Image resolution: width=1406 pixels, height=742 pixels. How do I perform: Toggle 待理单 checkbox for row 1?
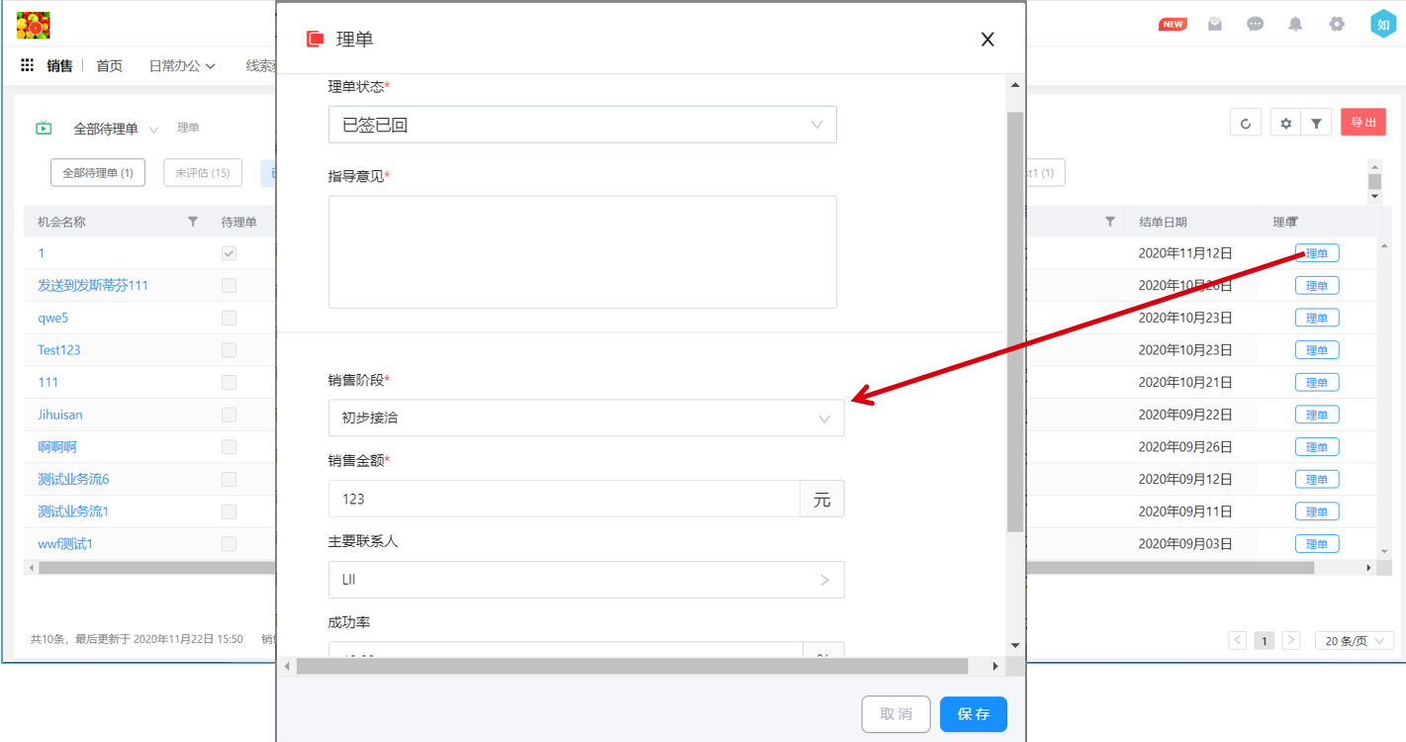[x=229, y=253]
